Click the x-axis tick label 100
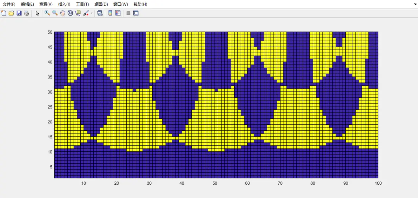 pyautogui.click(x=378, y=183)
